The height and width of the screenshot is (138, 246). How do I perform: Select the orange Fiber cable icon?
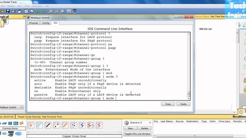pyautogui.click(x=65, y=125)
